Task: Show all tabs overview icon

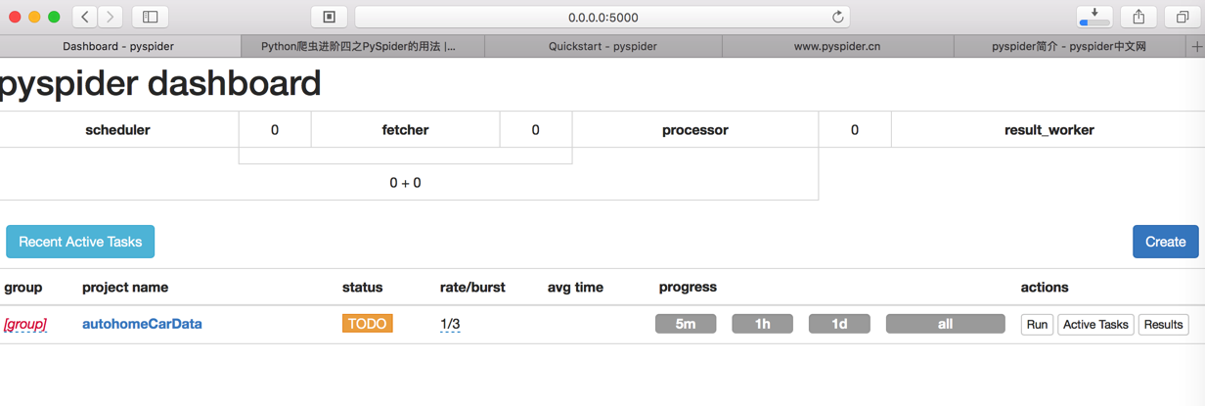Action: pyautogui.click(x=1182, y=17)
